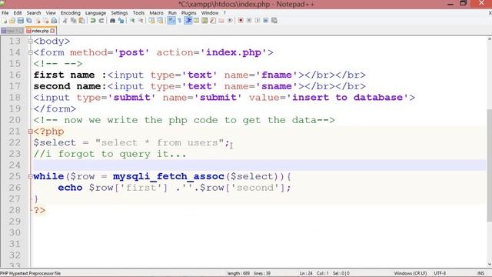The height and width of the screenshot is (277, 492).
Task: Toggle the Indent Guide toolbar icon
Action: (x=188, y=21)
